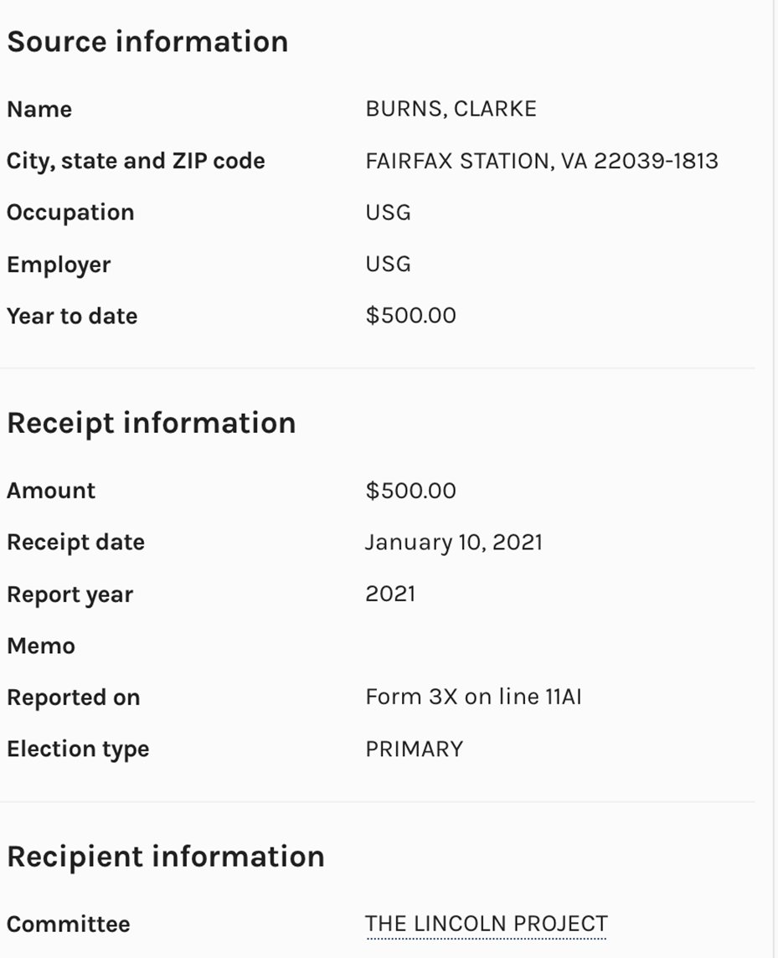
Task: Click the Report year value 2021
Action: 390,594
